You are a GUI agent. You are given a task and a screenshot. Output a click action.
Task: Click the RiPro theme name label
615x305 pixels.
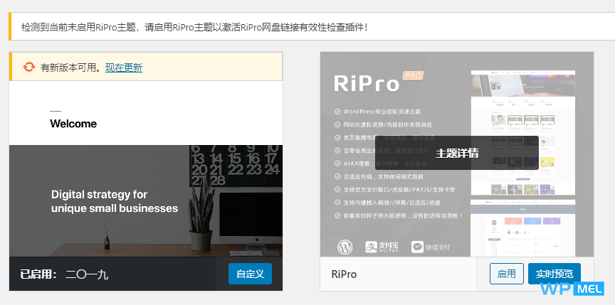344,274
